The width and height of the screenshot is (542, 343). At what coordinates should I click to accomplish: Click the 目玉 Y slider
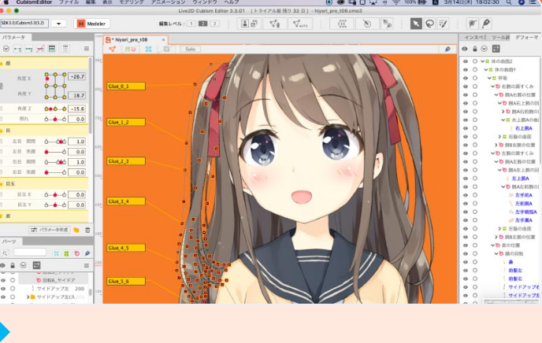pyautogui.click(x=55, y=205)
